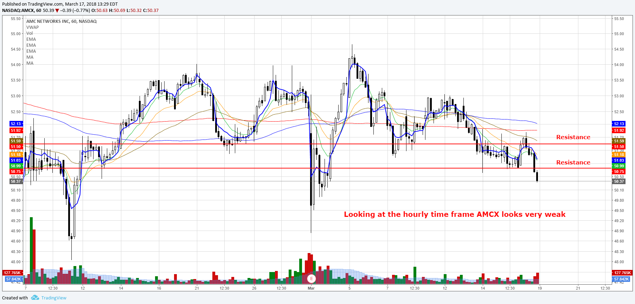Click the earnings 'E' marker on the time axis
This screenshot has width=635, height=304.
pyautogui.click(x=311, y=279)
